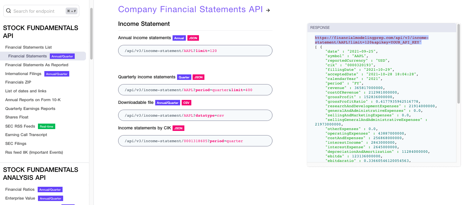Click CSV badge on Downloadable file

pos(186,103)
